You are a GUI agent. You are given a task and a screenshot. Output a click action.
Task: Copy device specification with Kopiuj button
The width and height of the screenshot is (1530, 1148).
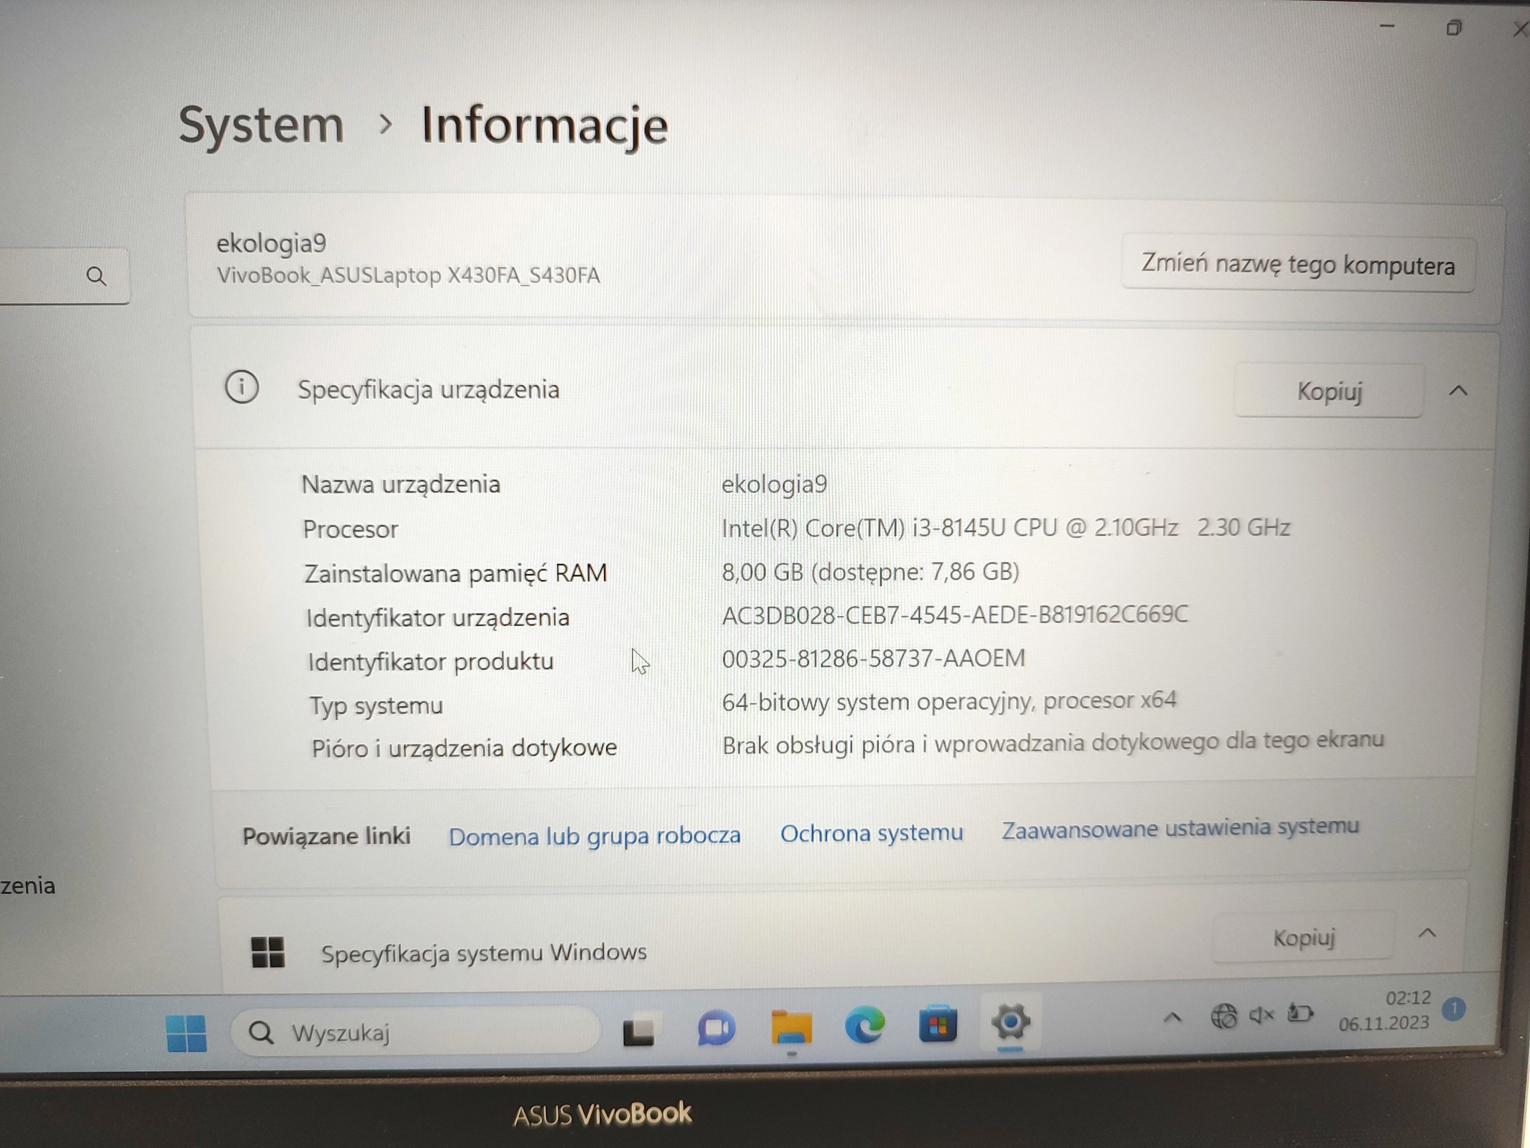(1329, 391)
